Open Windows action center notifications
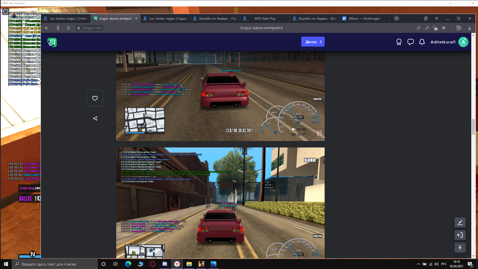478x269 pixels. click(471, 264)
